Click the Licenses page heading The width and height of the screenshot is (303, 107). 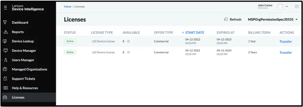75,20
